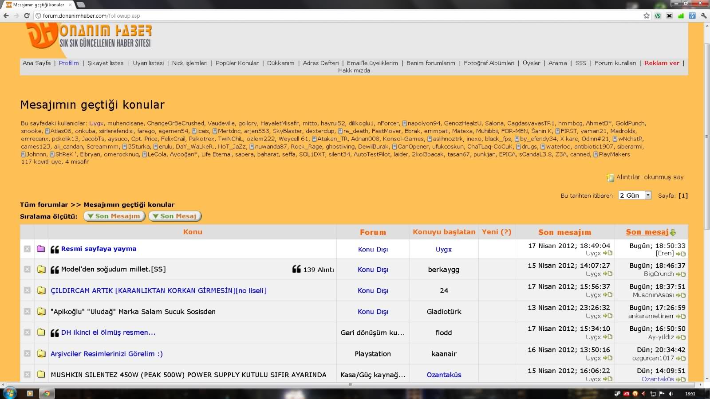Open the Chrome wrench settings menu
Viewport: 710px width, 399px height.
(x=704, y=16)
